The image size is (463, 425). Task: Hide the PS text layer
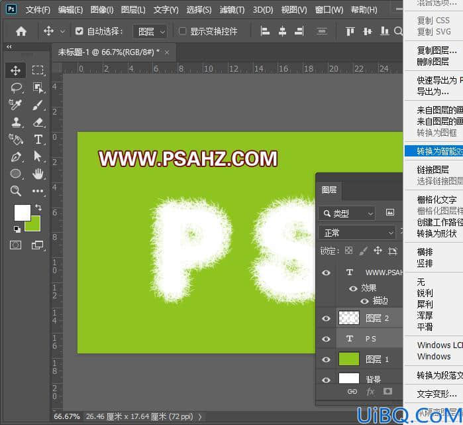click(x=327, y=339)
